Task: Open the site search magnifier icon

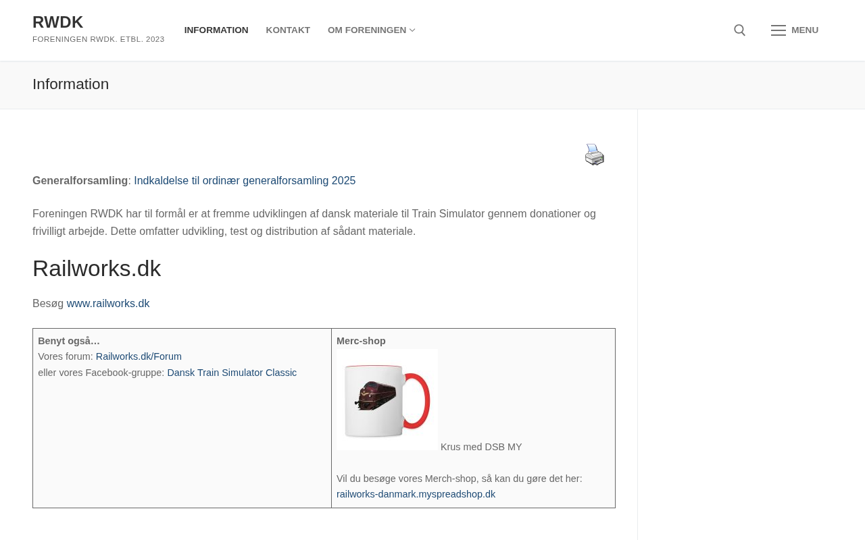Action: pyautogui.click(x=739, y=30)
